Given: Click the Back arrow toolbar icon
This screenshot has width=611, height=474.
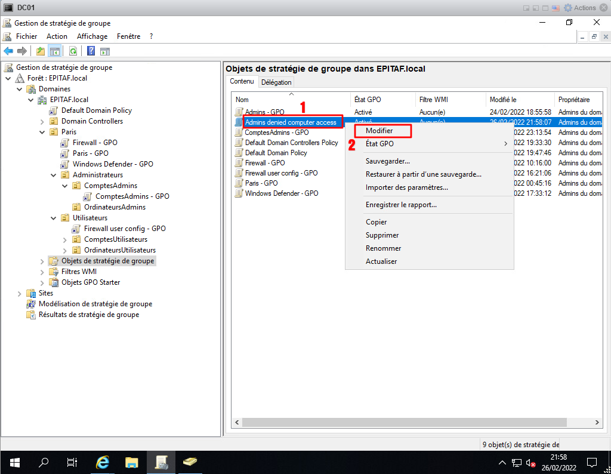Looking at the screenshot, I should 8,51.
